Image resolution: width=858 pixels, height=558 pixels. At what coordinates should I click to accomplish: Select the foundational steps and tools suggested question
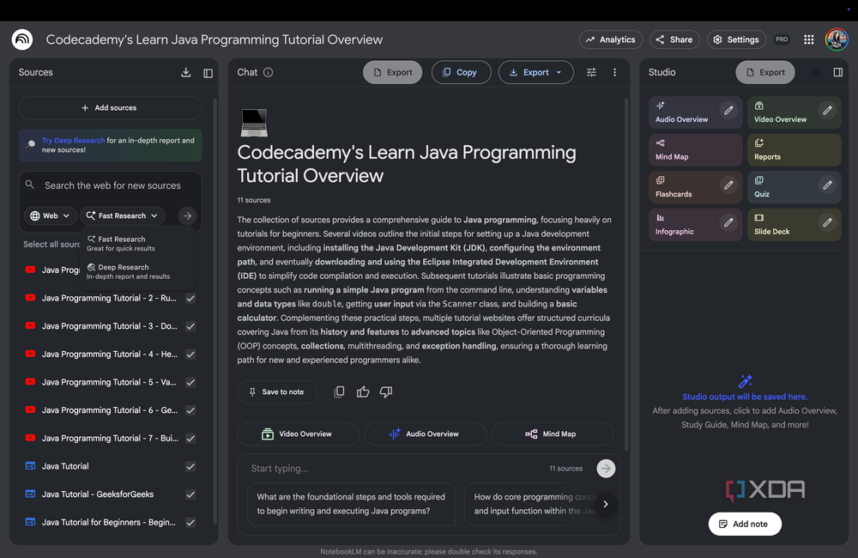351,504
